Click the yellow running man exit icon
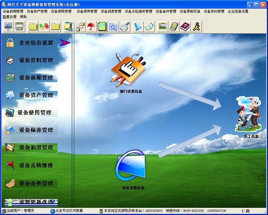The height and width of the screenshot is (215, 268). click(x=196, y=26)
